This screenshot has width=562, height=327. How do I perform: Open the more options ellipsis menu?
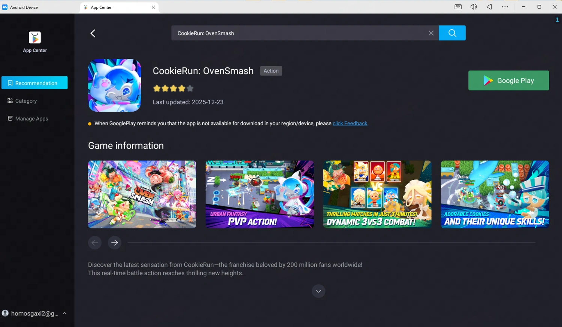(505, 7)
